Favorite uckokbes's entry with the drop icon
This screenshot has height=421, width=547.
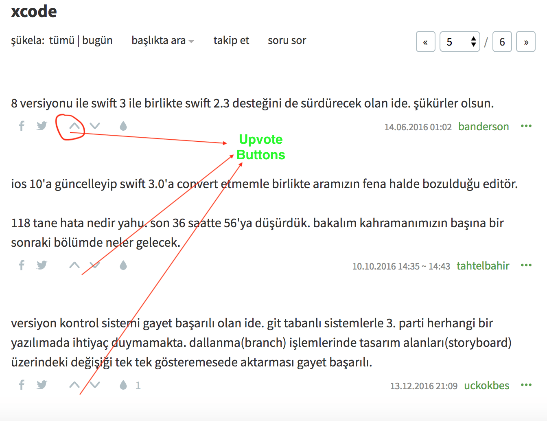123,385
